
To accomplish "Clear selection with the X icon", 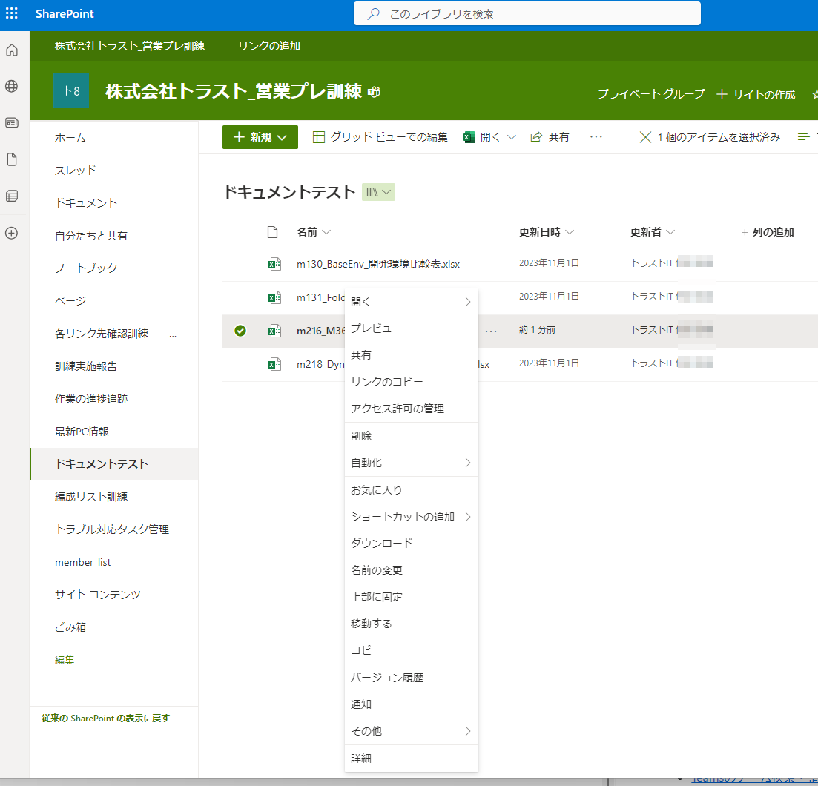I will point(645,137).
